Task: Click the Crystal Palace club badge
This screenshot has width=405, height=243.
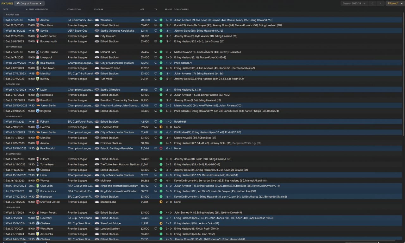Action: [38, 52]
